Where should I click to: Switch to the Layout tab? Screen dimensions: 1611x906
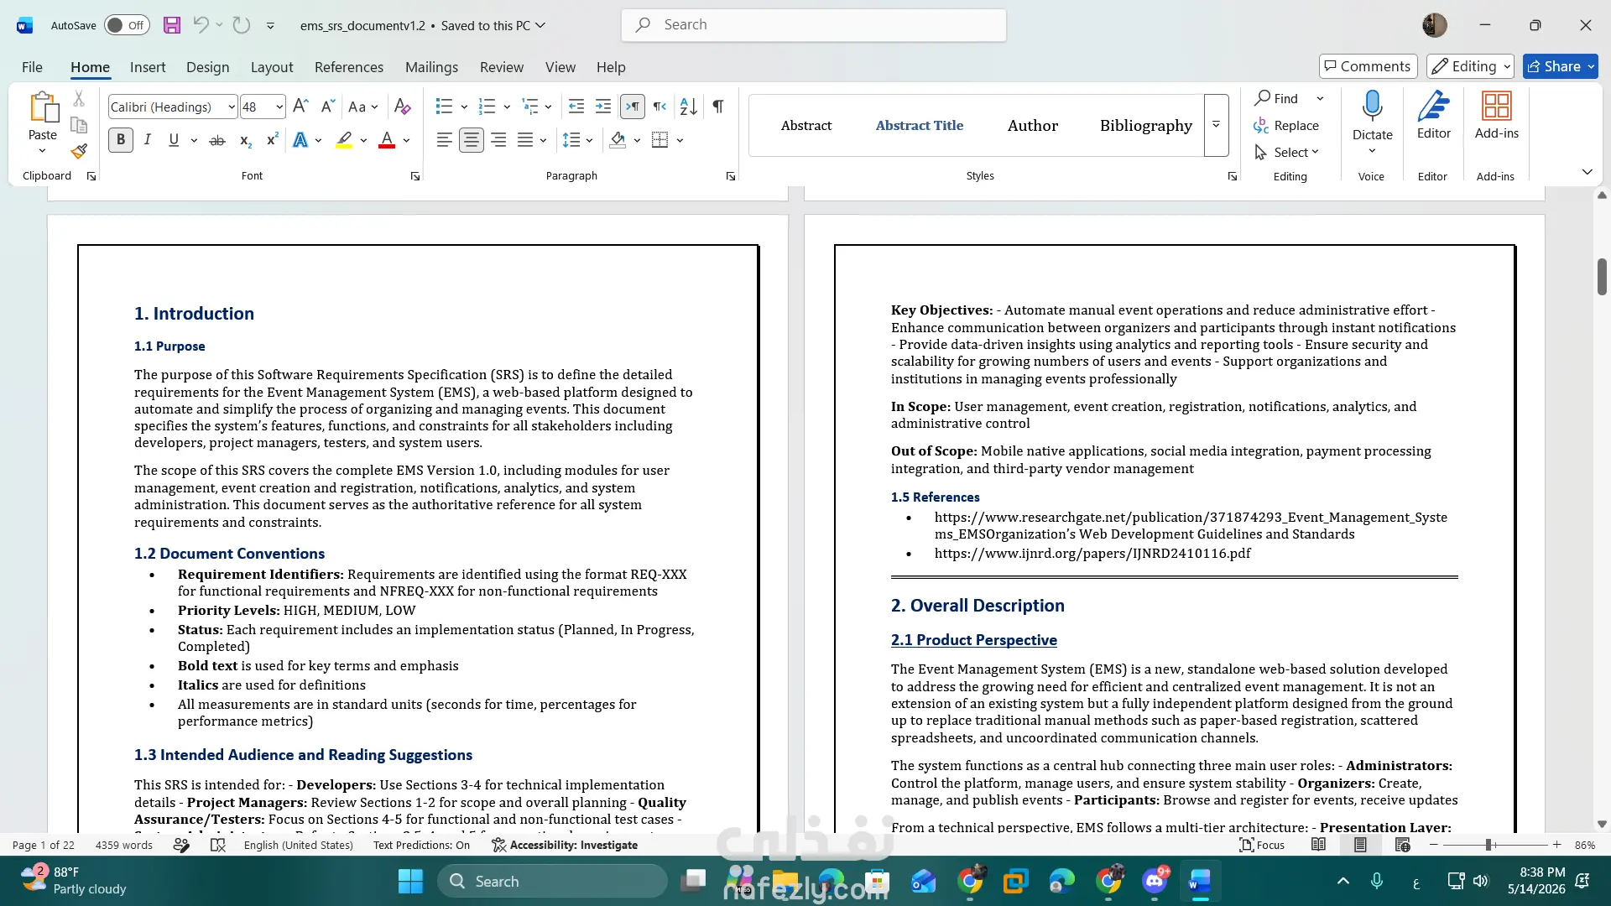point(272,67)
